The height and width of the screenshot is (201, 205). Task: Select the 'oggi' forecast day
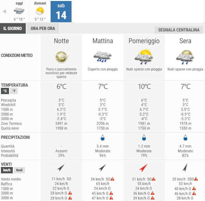pos(19,11)
